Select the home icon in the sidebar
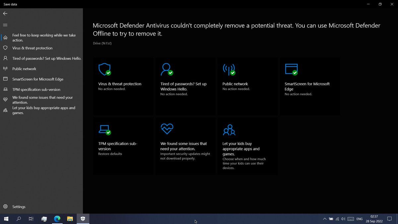The height and width of the screenshot is (224, 398). [5, 37]
